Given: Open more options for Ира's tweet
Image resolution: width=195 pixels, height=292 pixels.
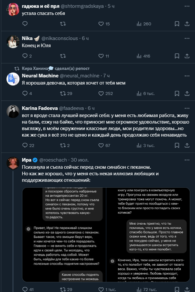Looking at the screenshot, I should tap(187, 160).
